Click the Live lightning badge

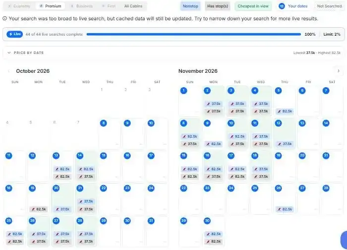pyautogui.click(x=14, y=34)
